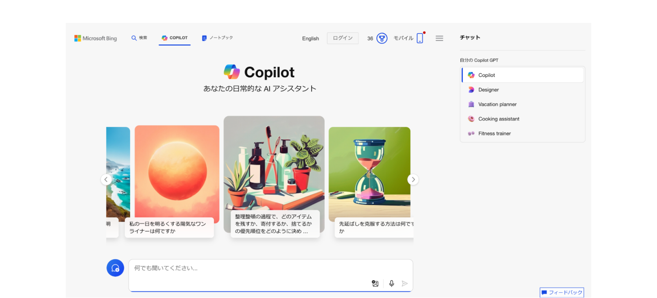Switch to the ノートブック tab

[217, 38]
